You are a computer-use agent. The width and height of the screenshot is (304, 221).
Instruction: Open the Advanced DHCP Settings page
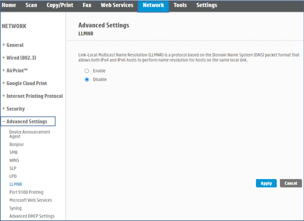pos(32,216)
